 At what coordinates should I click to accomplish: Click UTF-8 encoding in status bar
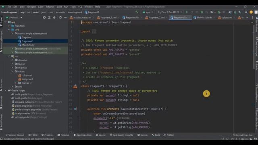coord(234,139)
